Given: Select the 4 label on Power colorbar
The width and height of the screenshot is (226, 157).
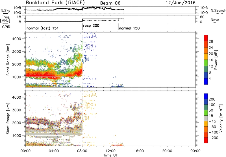Looking at the screenshot, I should click(210, 78).
